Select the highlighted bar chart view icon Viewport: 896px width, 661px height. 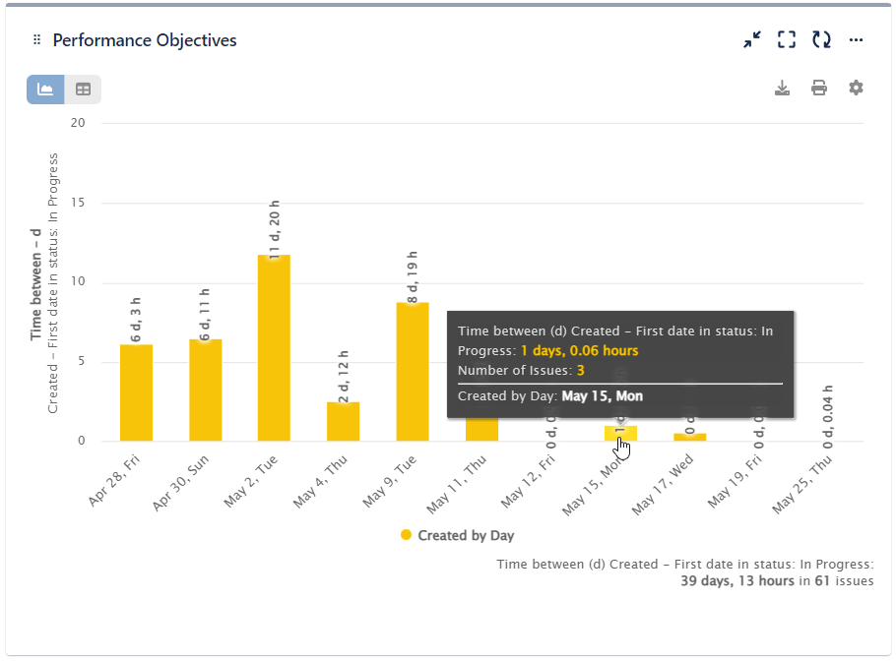click(44, 89)
